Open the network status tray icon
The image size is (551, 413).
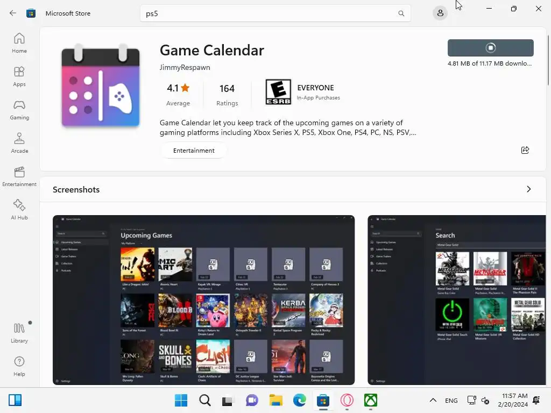click(x=471, y=400)
